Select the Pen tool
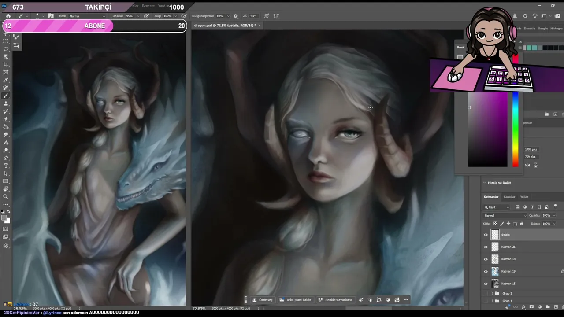The image size is (564, 317). 6,158
